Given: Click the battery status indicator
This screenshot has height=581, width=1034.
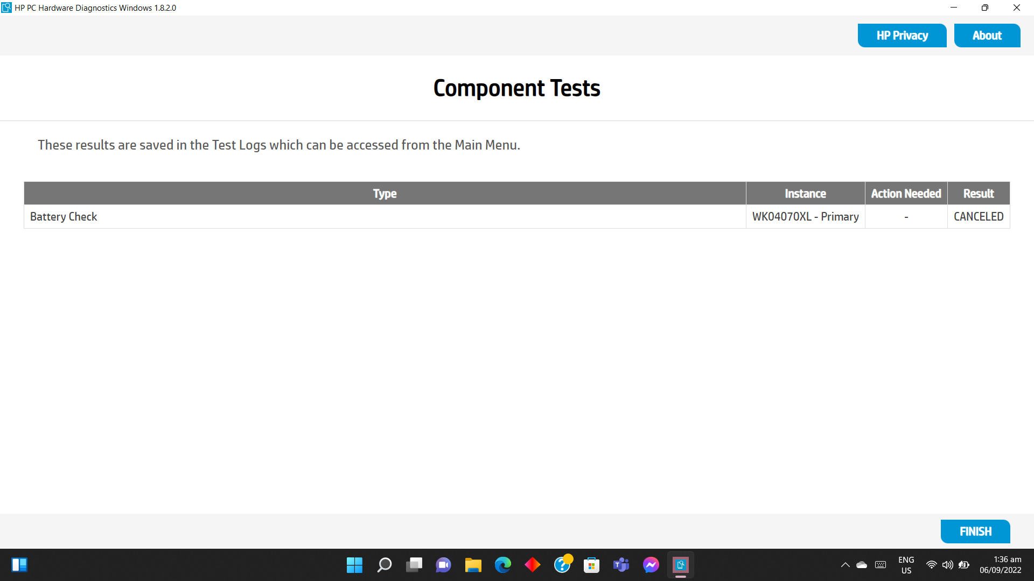Looking at the screenshot, I should pos(964,565).
